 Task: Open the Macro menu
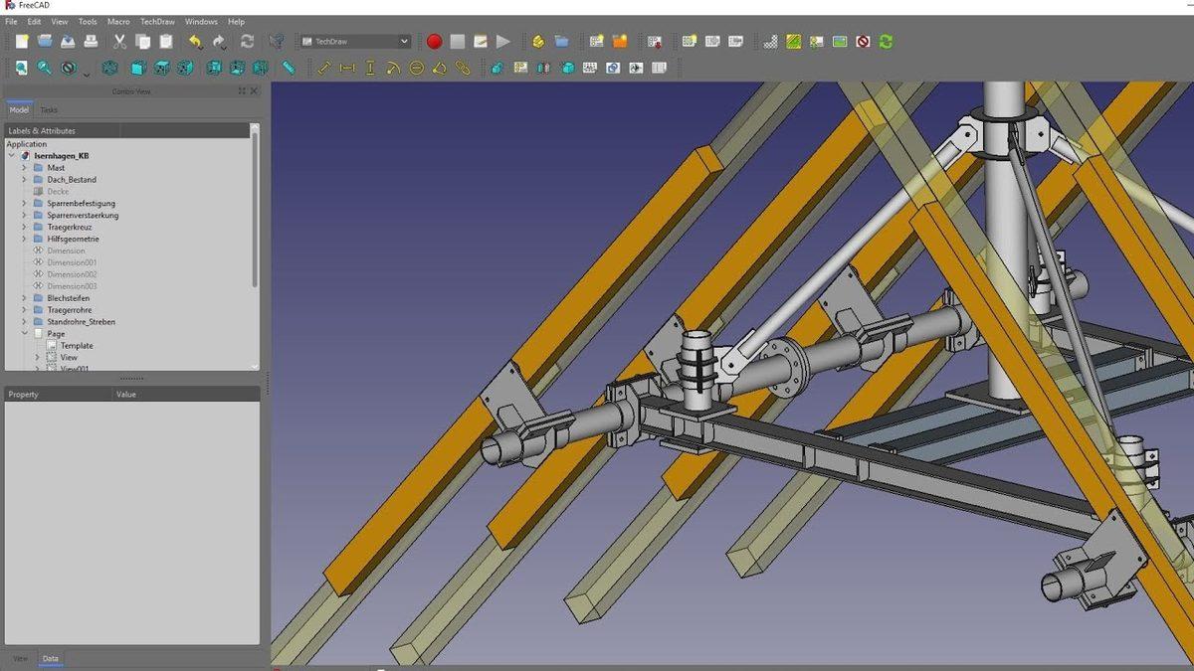click(x=116, y=21)
